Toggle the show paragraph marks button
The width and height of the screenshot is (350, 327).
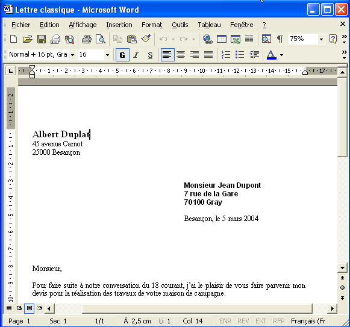(280, 39)
